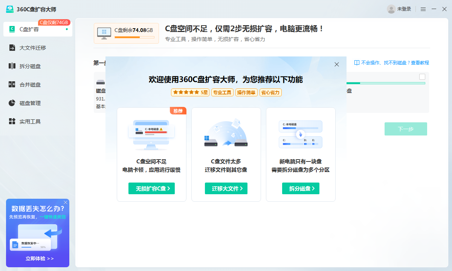Click the 大文件迁移 file-arrow icon
The image size is (452, 271).
point(12,47)
